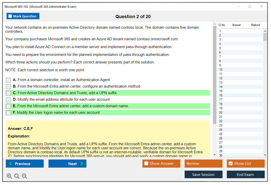The width and height of the screenshot is (271, 185).
Task: Click the reset zoom magnifier icon
Action: pos(17,176)
